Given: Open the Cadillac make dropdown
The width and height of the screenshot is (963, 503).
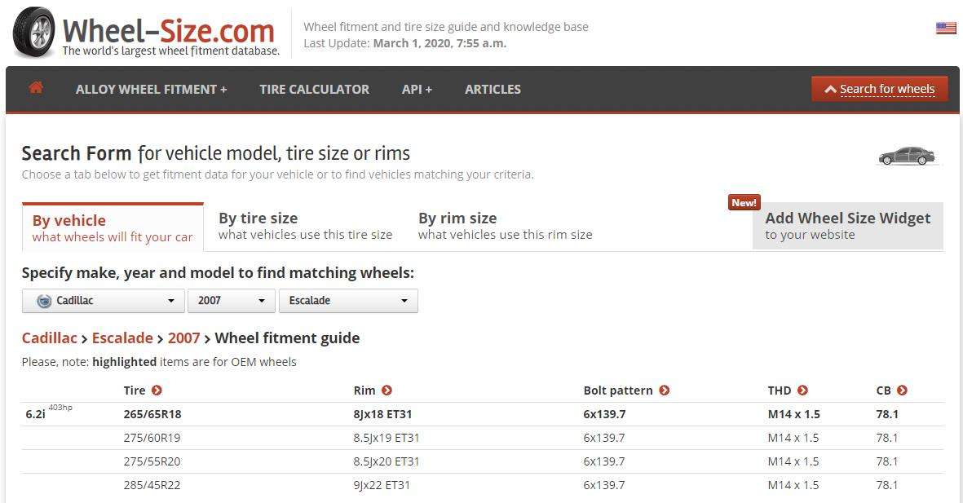Looking at the screenshot, I should [103, 301].
